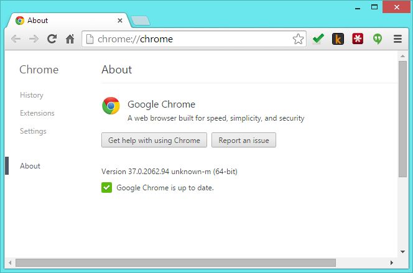The height and width of the screenshot is (273, 413).
Task: Click the 'Google Chrome' product heading
Action: coord(162,104)
